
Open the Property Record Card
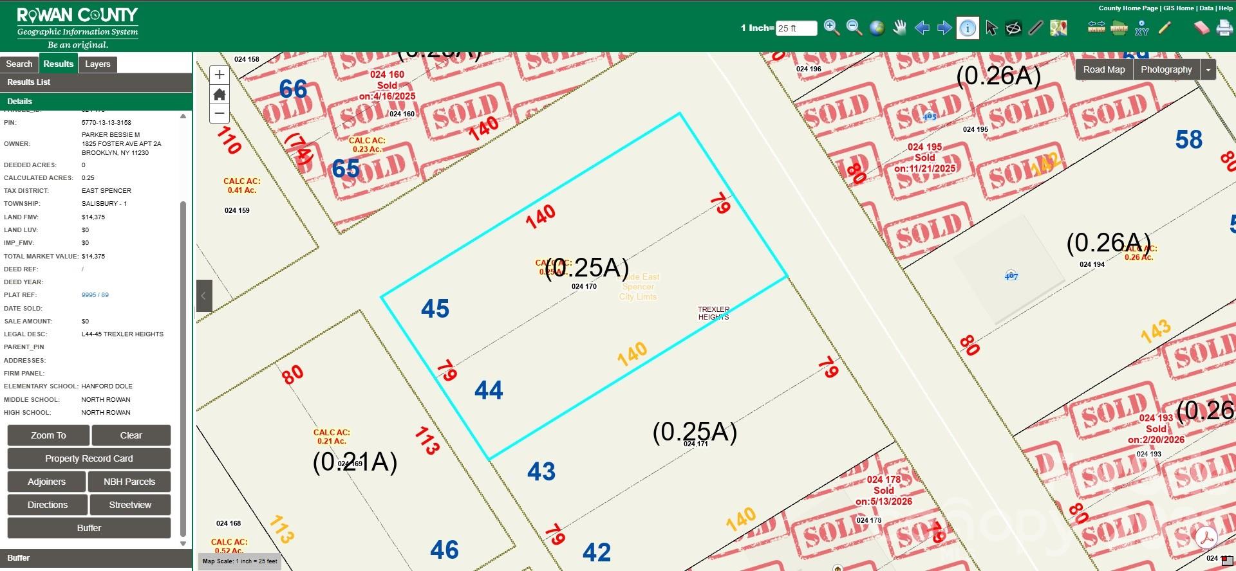(89, 458)
